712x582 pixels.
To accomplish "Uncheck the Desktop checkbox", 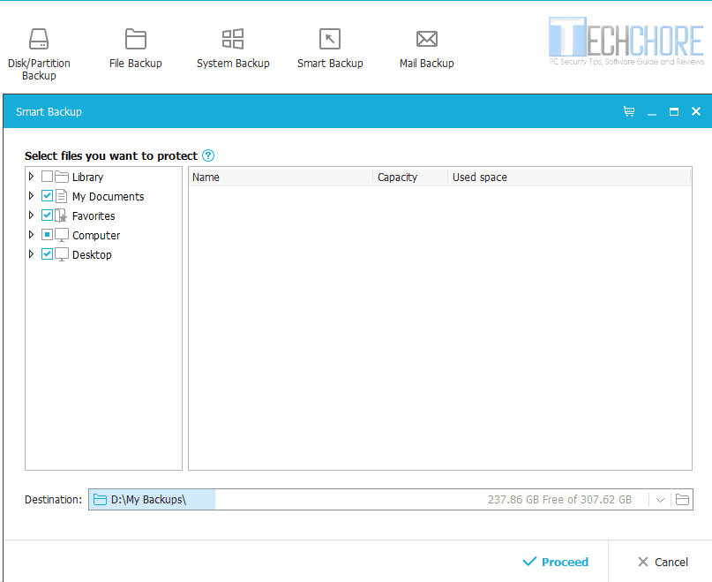I will 48,254.
